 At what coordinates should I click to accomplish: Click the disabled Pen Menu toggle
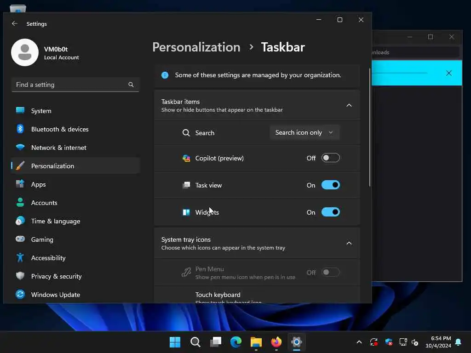click(x=330, y=272)
